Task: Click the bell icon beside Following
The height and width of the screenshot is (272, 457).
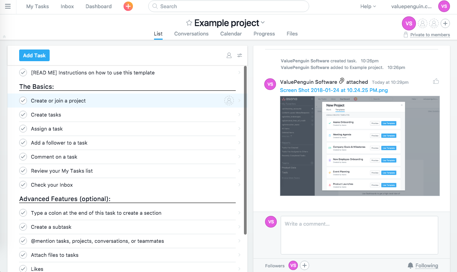Action: [410, 265]
